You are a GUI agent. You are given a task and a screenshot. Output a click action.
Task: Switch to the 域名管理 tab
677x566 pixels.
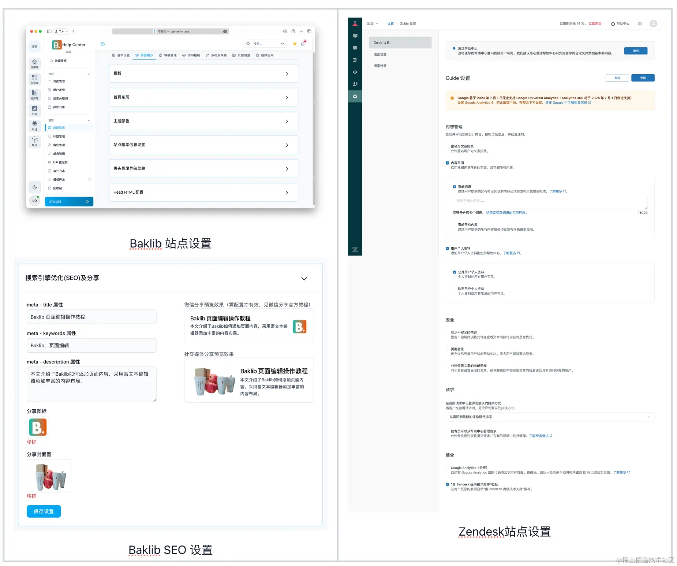pyautogui.click(x=168, y=55)
